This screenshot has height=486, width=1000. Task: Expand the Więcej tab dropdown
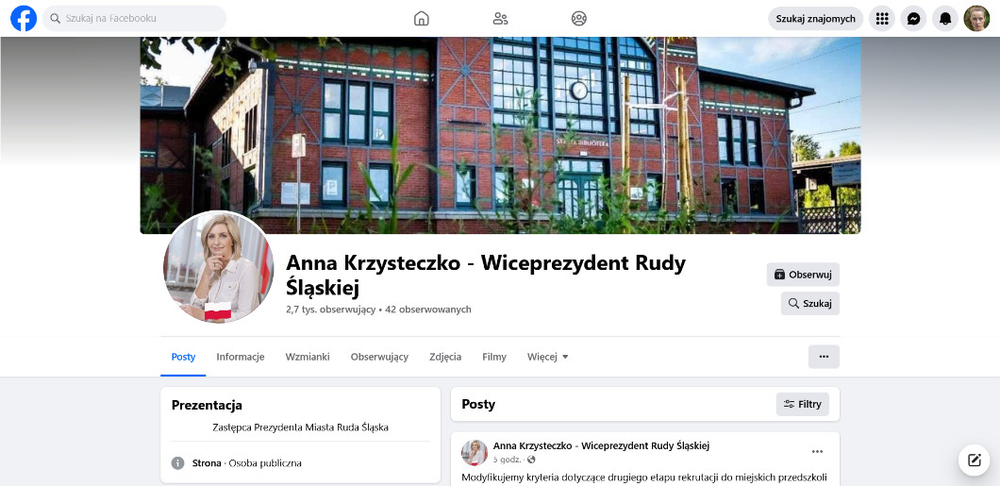[x=547, y=357]
